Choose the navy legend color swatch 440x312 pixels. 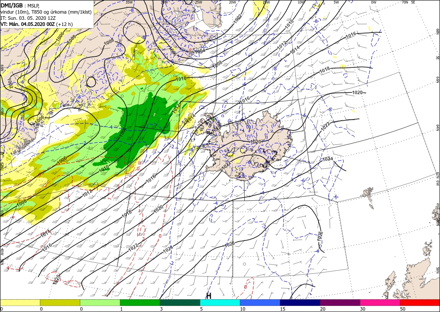click(x=300, y=302)
